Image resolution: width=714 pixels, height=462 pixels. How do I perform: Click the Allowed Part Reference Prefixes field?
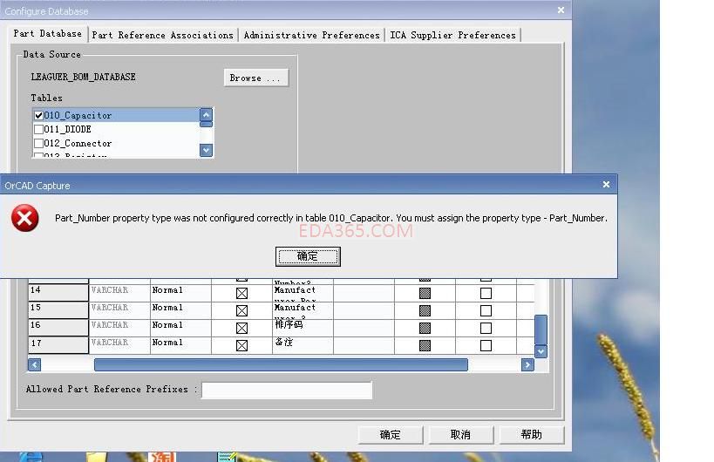(287, 390)
